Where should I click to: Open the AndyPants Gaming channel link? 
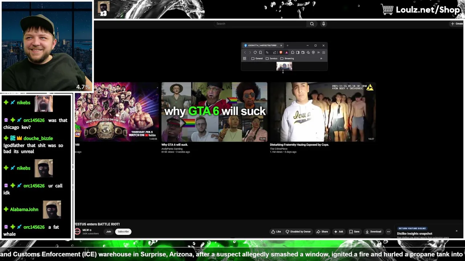(x=172, y=149)
